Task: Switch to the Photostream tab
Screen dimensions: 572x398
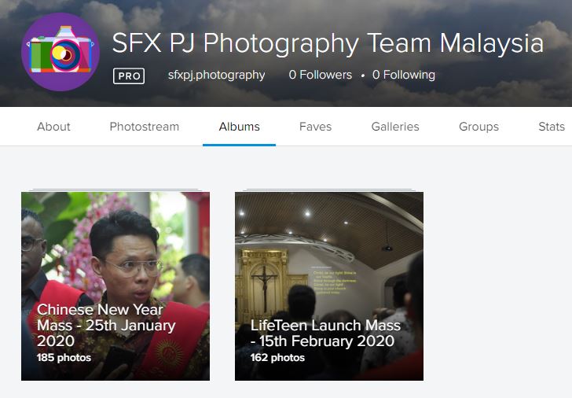Action: 145,127
